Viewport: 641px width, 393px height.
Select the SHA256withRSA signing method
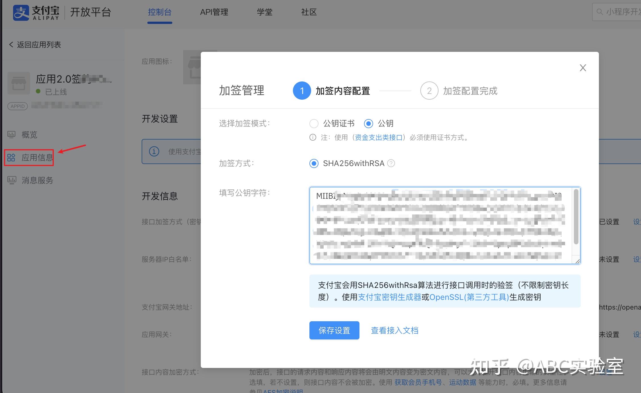pyautogui.click(x=314, y=163)
